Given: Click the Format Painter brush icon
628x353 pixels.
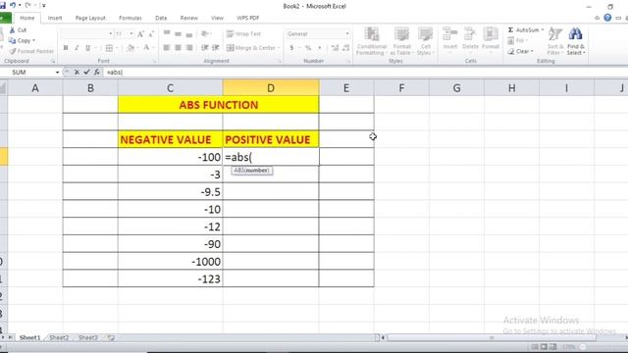Looking at the screenshot, I should coord(13,51).
